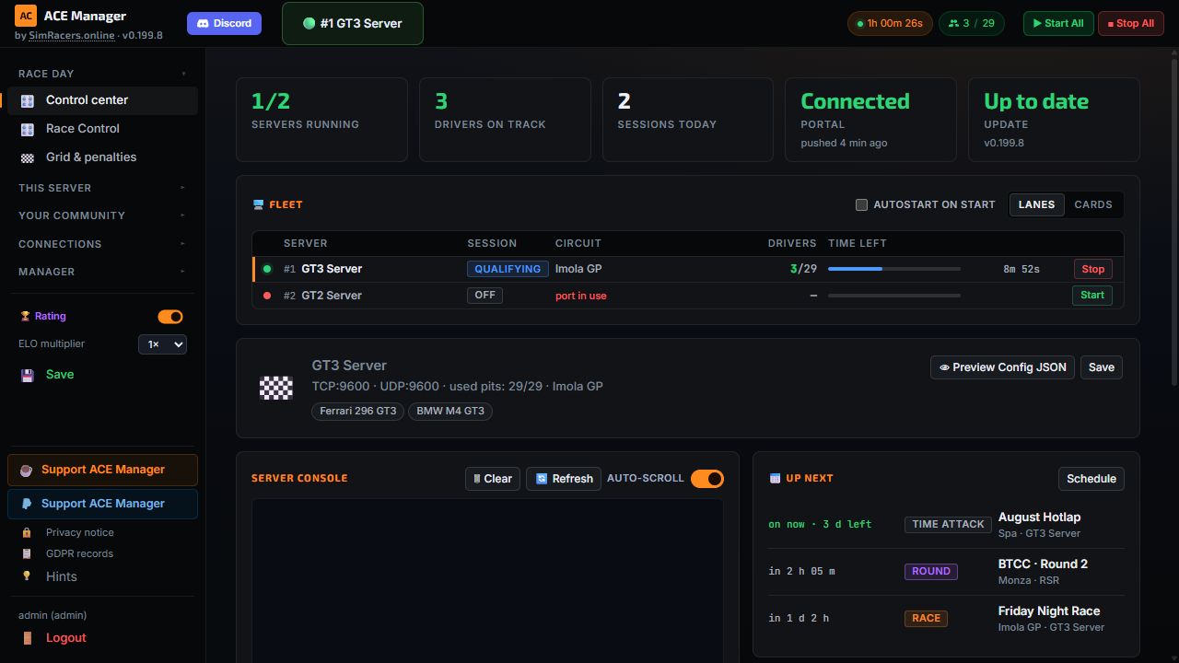Click the GT3 Server time-left progress bar

pos(894,269)
